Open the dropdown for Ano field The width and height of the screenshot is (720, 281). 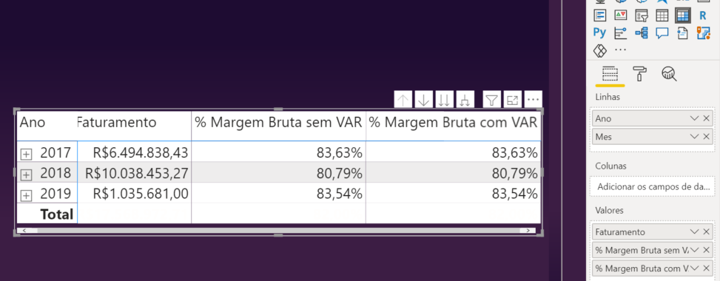694,118
